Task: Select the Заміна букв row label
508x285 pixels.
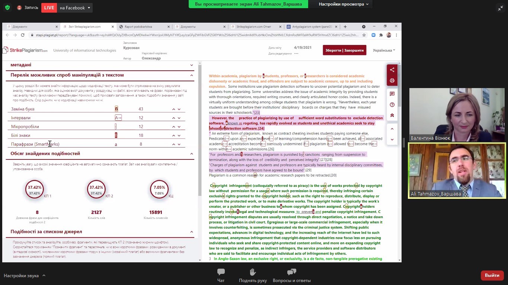Action: tap(23, 109)
